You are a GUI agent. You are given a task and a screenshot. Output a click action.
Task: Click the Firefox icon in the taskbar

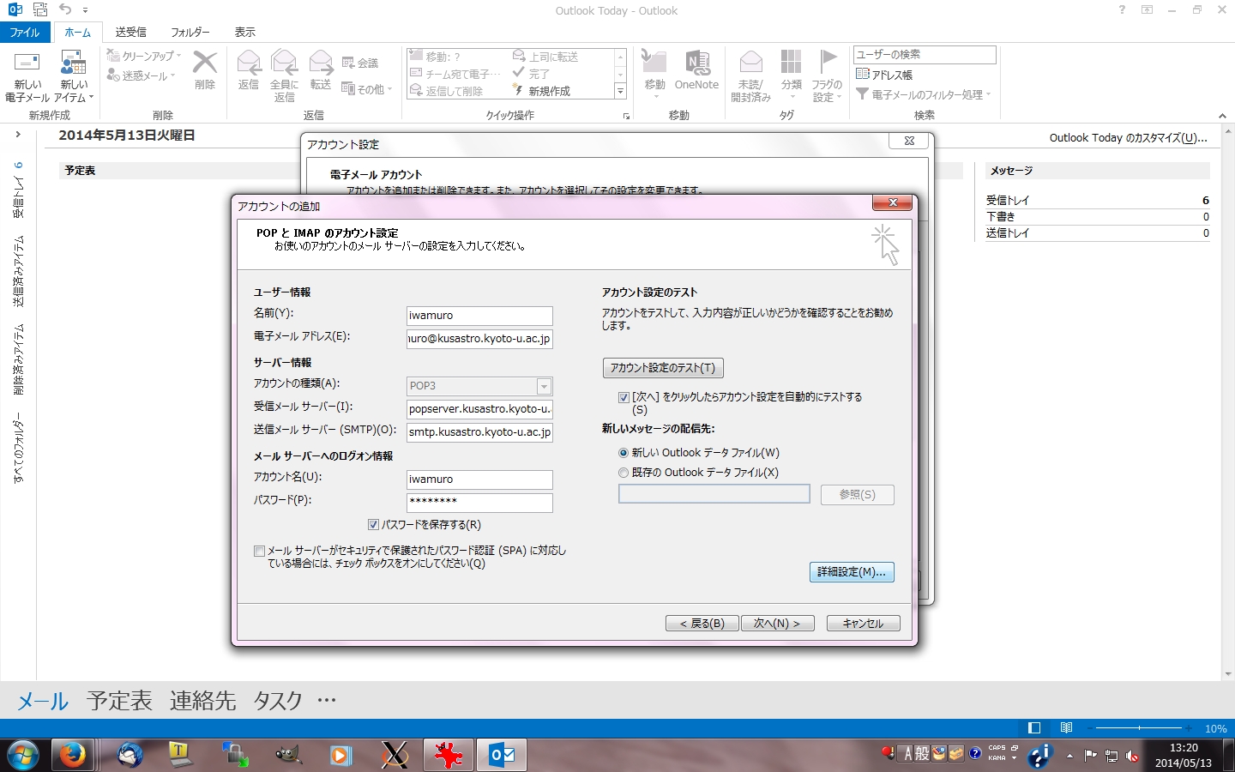[73, 755]
